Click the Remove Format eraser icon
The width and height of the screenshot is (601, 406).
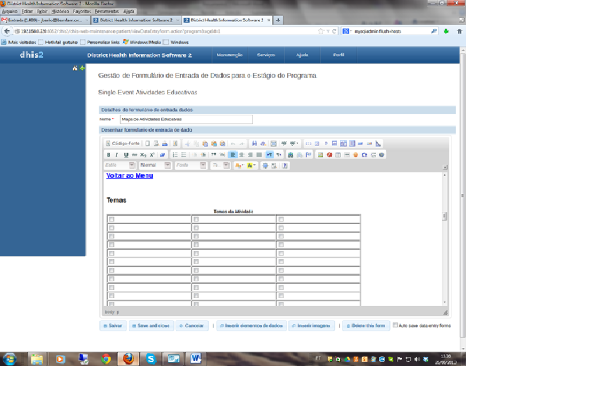pyautogui.click(x=162, y=155)
